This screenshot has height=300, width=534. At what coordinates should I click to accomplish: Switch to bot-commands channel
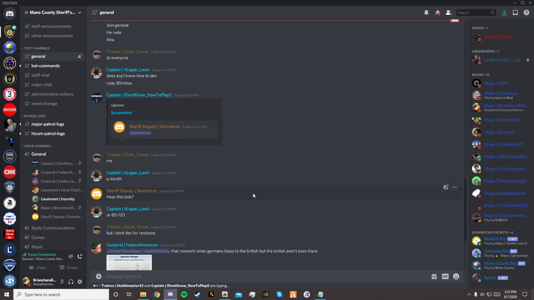45,66
